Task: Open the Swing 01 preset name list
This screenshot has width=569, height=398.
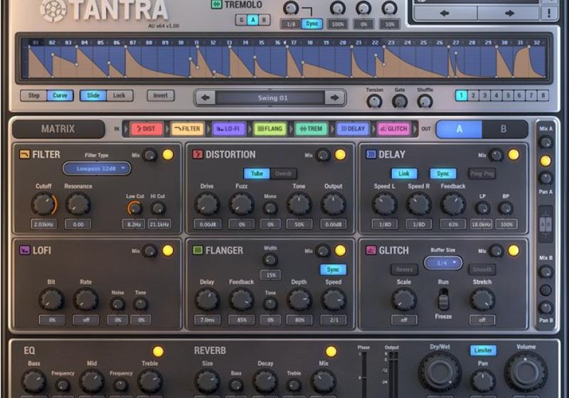Action: pos(271,98)
